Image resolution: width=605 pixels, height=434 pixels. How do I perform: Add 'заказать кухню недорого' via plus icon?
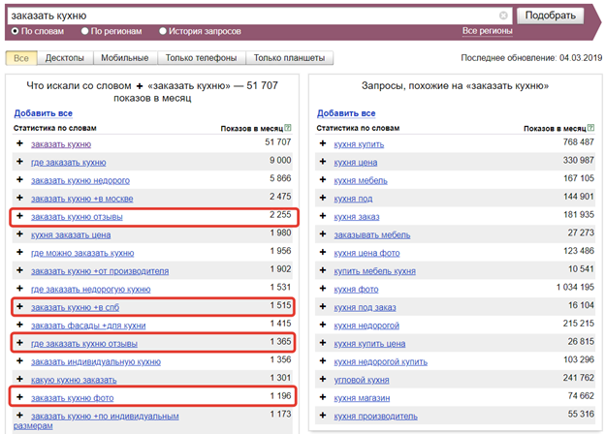[19, 179]
